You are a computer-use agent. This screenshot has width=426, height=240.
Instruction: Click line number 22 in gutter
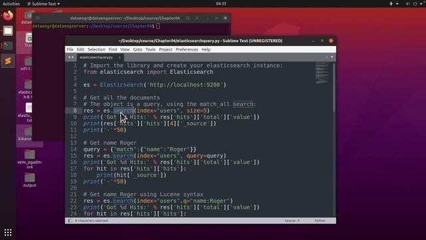[74, 201]
